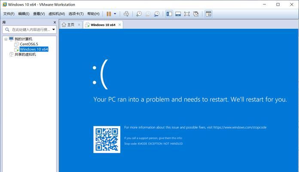Select 我的计算机 in the library tree

[x=24, y=39]
